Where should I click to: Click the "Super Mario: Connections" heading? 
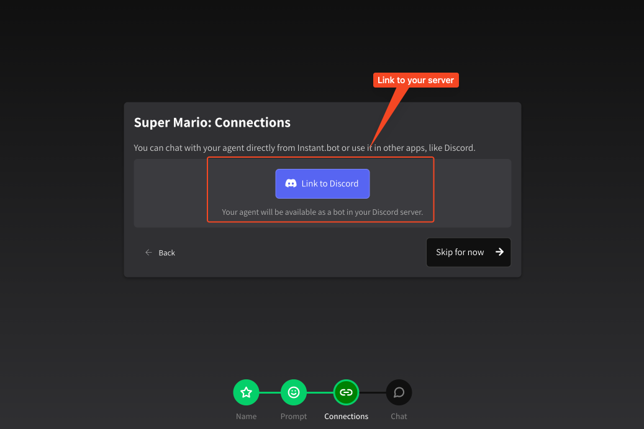tap(212, 122)
